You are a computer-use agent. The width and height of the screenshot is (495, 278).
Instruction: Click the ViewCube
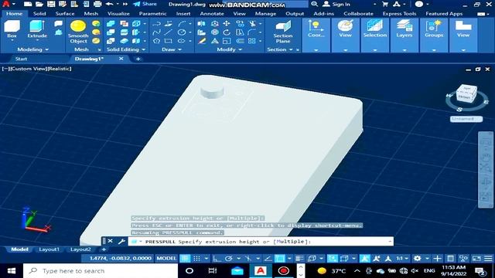click(x=466, y=93)
